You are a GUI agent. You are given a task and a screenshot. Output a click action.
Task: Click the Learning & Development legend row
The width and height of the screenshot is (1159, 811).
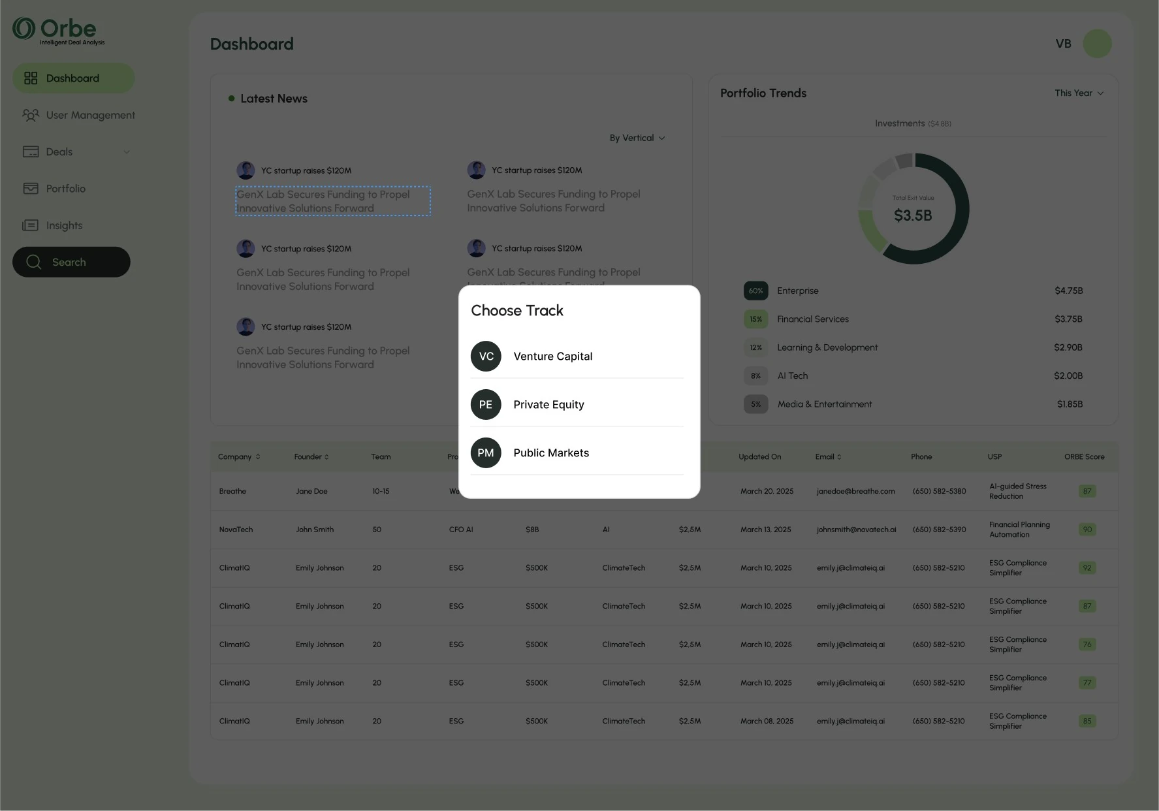913,348
